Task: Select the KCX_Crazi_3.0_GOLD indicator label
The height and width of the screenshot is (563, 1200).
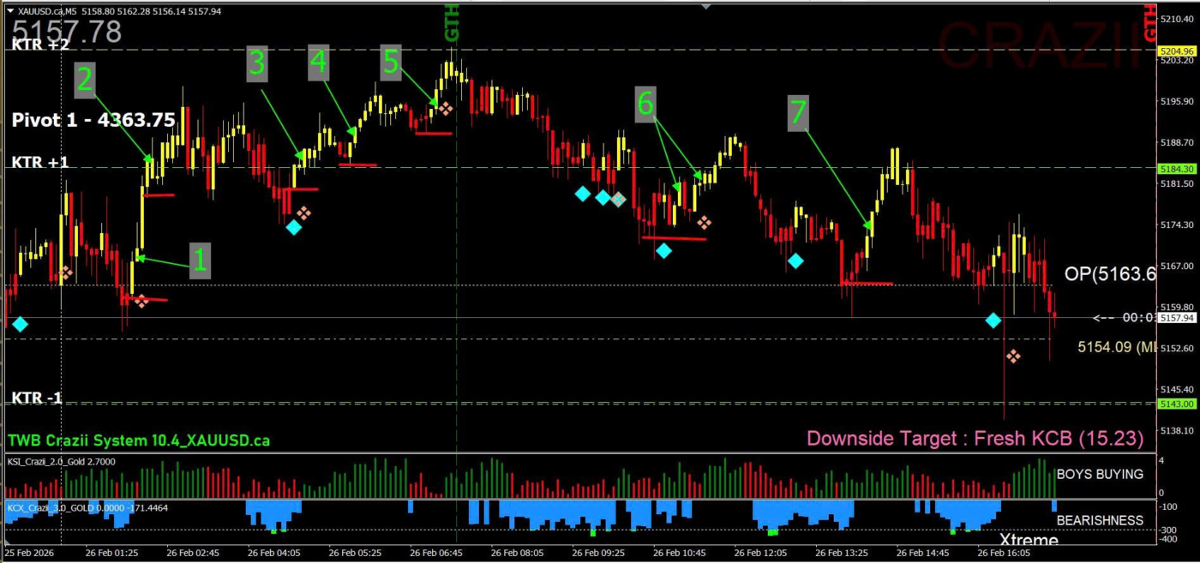Action: (86, 507)
